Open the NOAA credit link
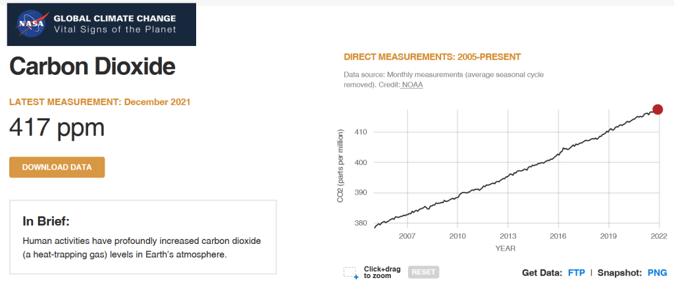The image size is (674, 282). [x=413, y=85]
